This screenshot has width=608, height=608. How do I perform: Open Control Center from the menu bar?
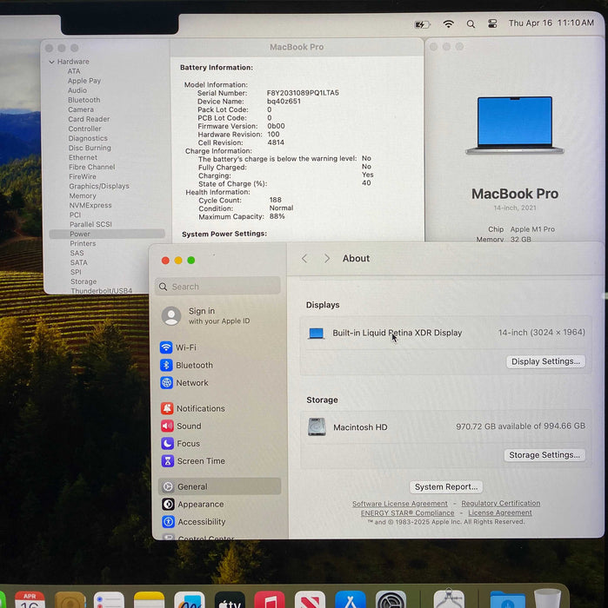tap(492, 23)
